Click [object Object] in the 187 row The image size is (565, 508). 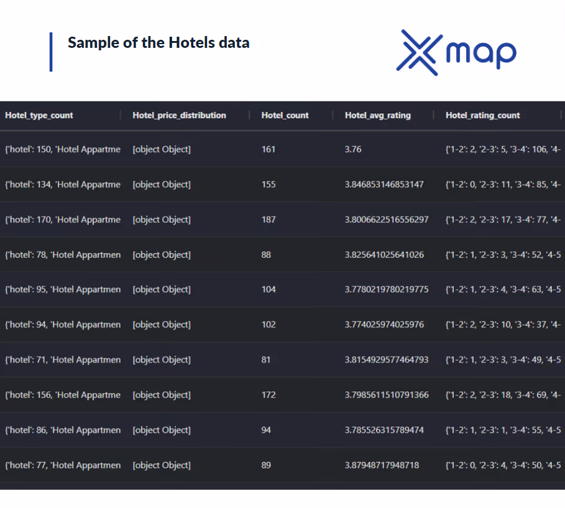(x=162, y=219)
